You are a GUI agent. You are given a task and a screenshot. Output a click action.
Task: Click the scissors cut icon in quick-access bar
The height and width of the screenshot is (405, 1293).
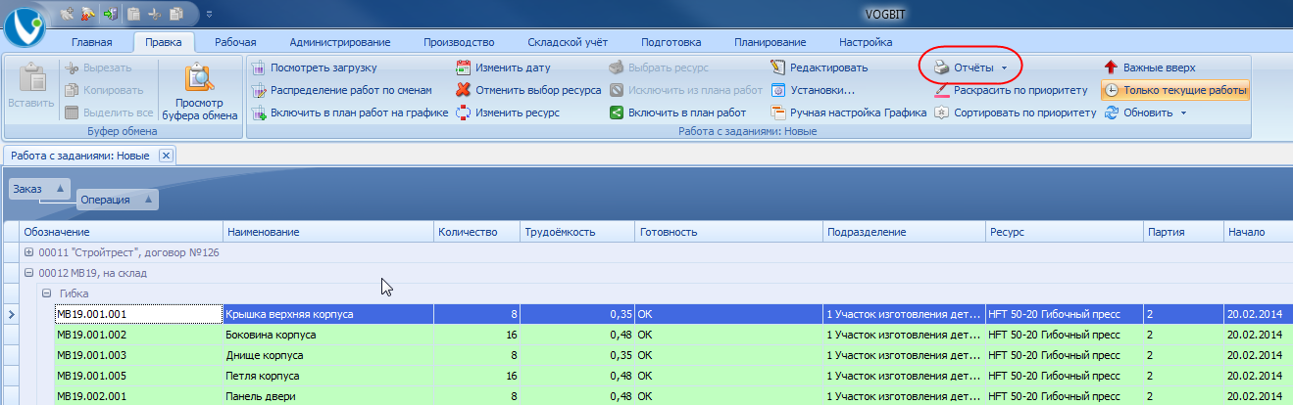pos(155,15)
